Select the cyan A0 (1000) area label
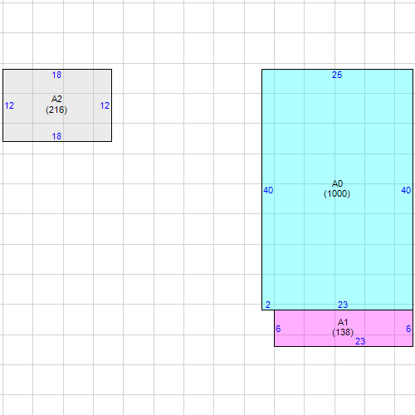This screenshot has height=415, width=415. pos(337,188)
